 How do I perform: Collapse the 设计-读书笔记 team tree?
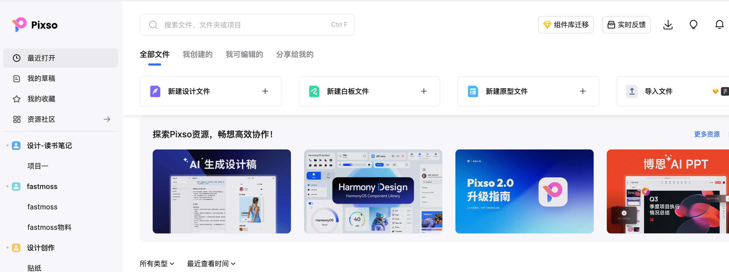(7, 145)
